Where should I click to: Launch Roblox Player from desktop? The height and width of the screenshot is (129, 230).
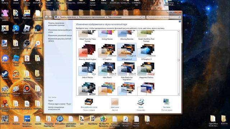[x=27, y=29]
